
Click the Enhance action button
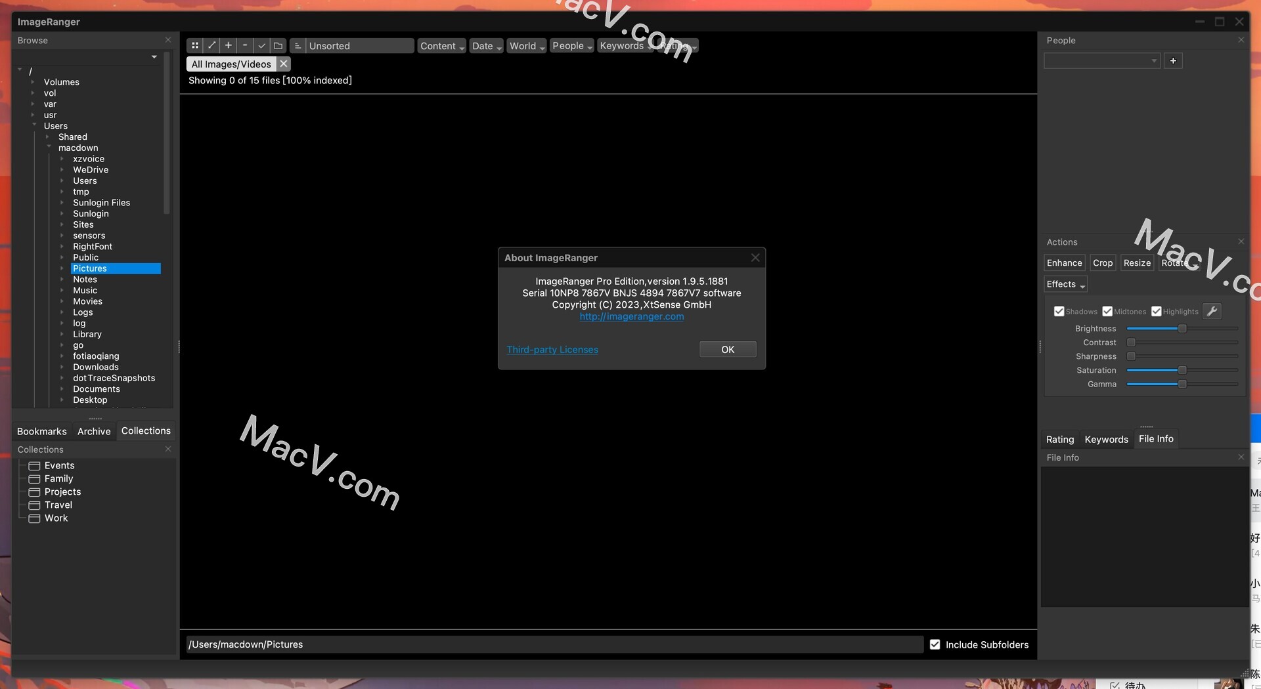(x=1064, y=263)
